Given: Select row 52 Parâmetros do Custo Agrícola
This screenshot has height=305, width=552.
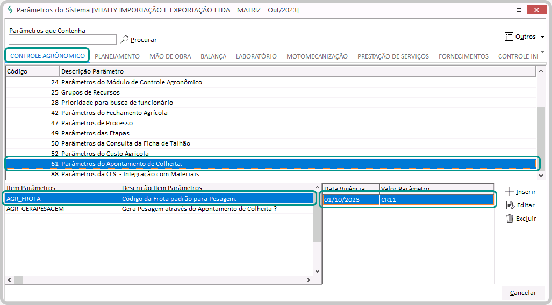Looking at the screenshot, I should coord(271,154).
